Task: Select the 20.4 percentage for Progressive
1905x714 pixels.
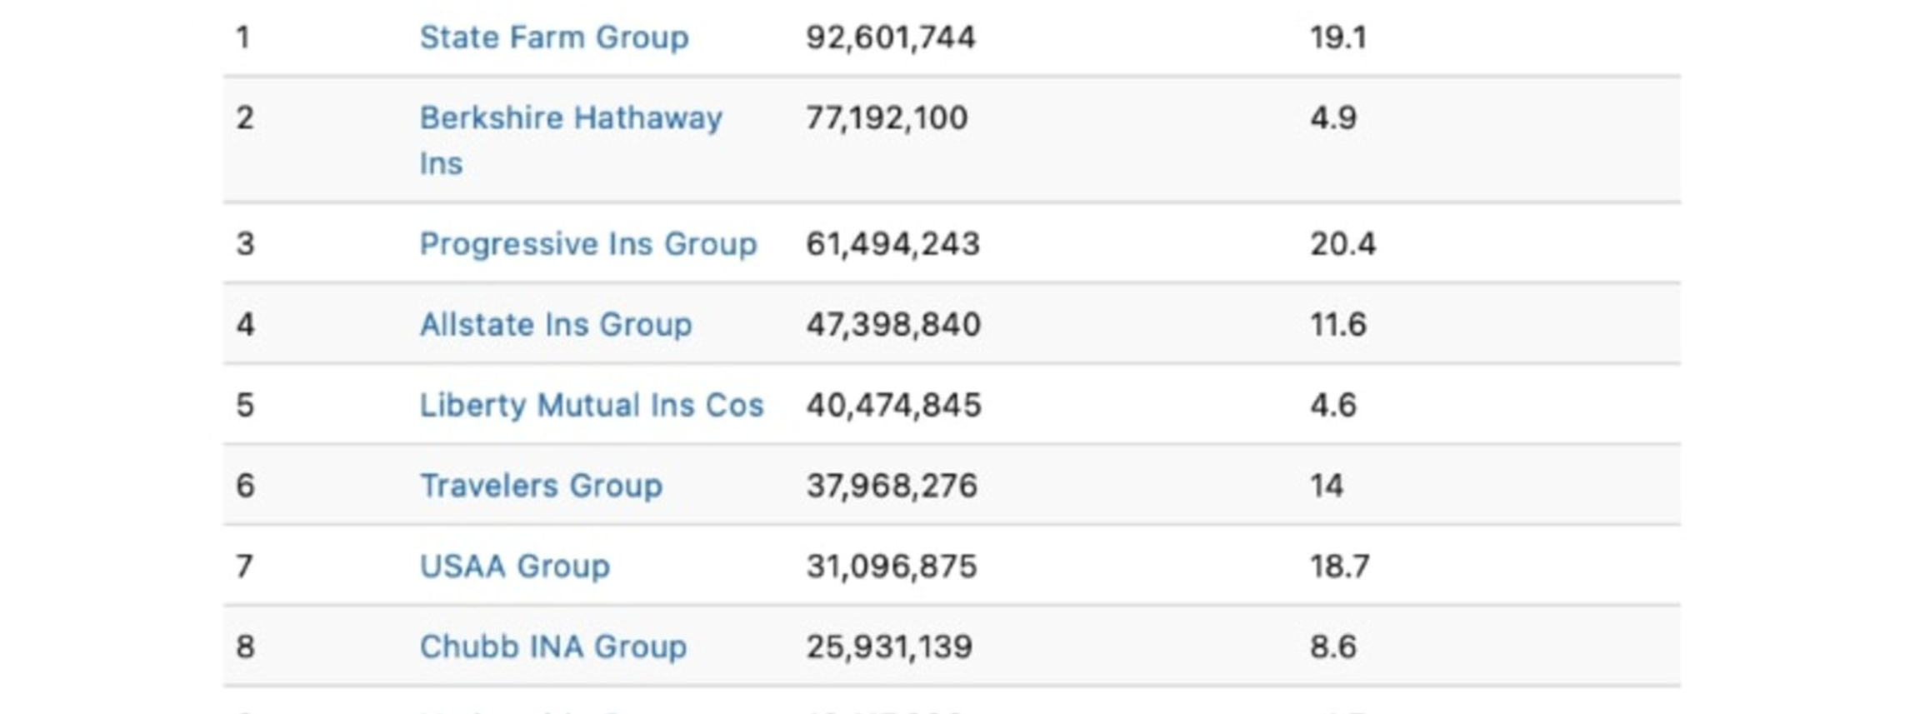Action: click(1342, 244)
